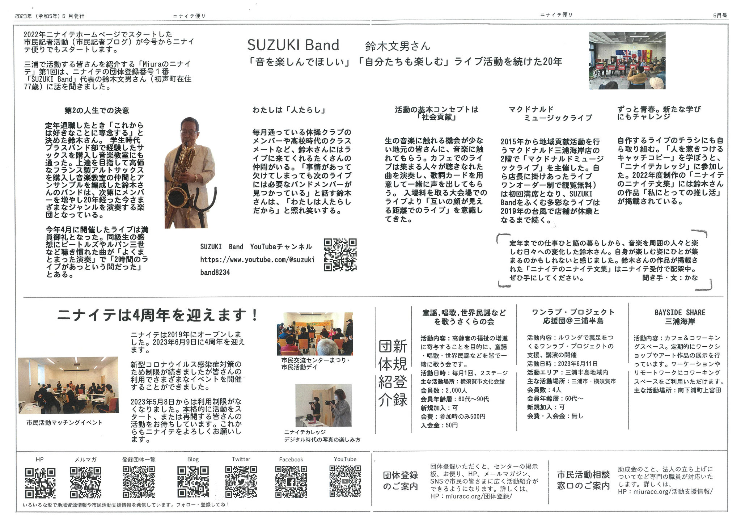Click the 会費：参加時のみ500円 line
Screen dimensions: 741x524
pos(453,417)
